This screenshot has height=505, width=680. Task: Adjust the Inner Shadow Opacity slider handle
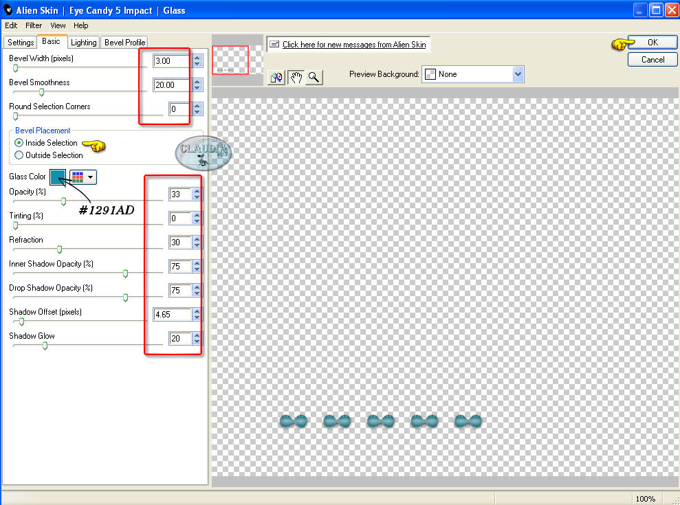click(125, 273)
